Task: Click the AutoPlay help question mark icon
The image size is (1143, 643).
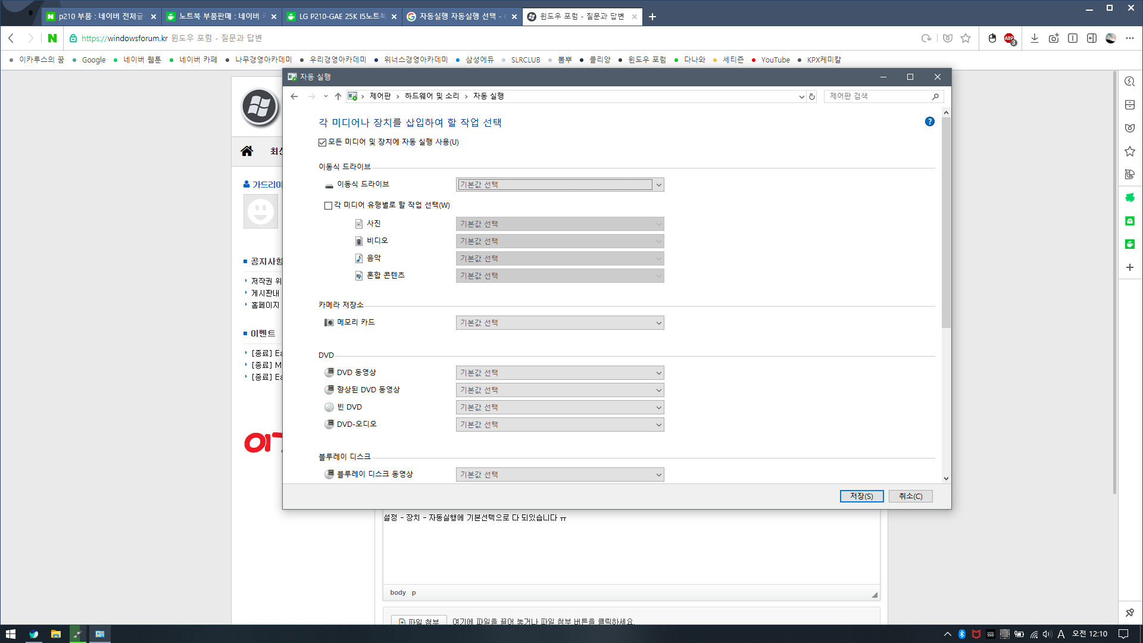Action: (929, 121)
